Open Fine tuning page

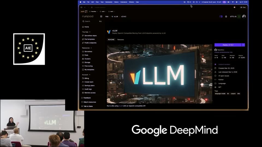(x=87, y=66)
